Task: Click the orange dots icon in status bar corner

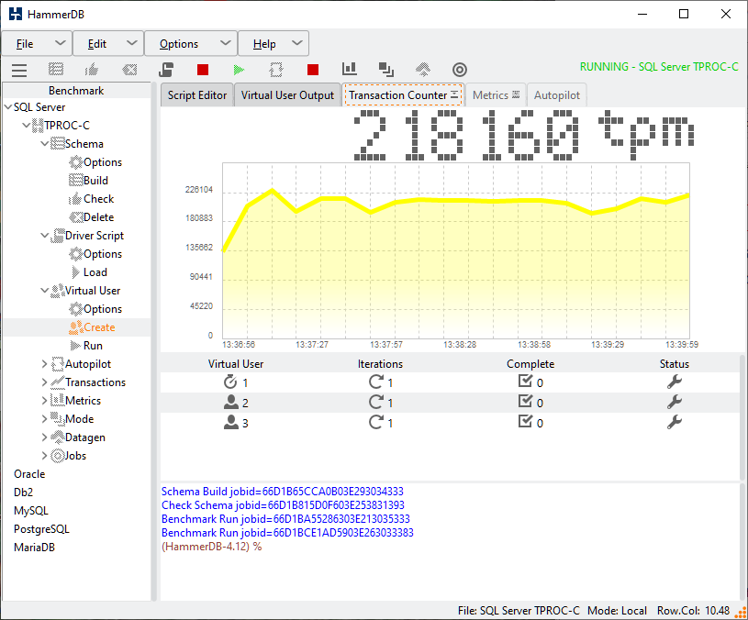Action: point(742,613)
